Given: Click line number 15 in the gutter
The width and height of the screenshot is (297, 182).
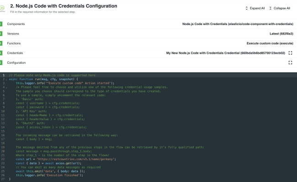Looking at the screenshot, I should 3,131.
